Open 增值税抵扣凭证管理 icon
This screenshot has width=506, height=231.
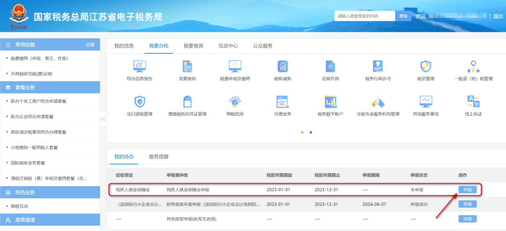pos(187,102)
